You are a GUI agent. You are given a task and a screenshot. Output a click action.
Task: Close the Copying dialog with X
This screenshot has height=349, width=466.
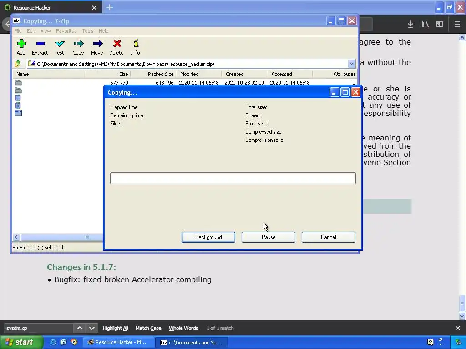point(355,92)
